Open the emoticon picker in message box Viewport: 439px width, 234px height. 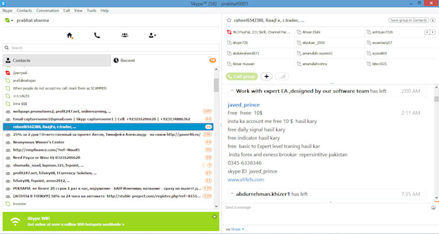coord(433,208)
